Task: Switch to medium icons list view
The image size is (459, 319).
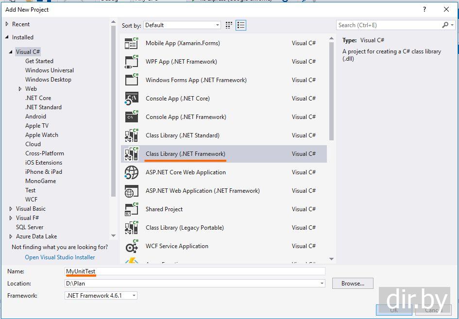Action: 241,25
